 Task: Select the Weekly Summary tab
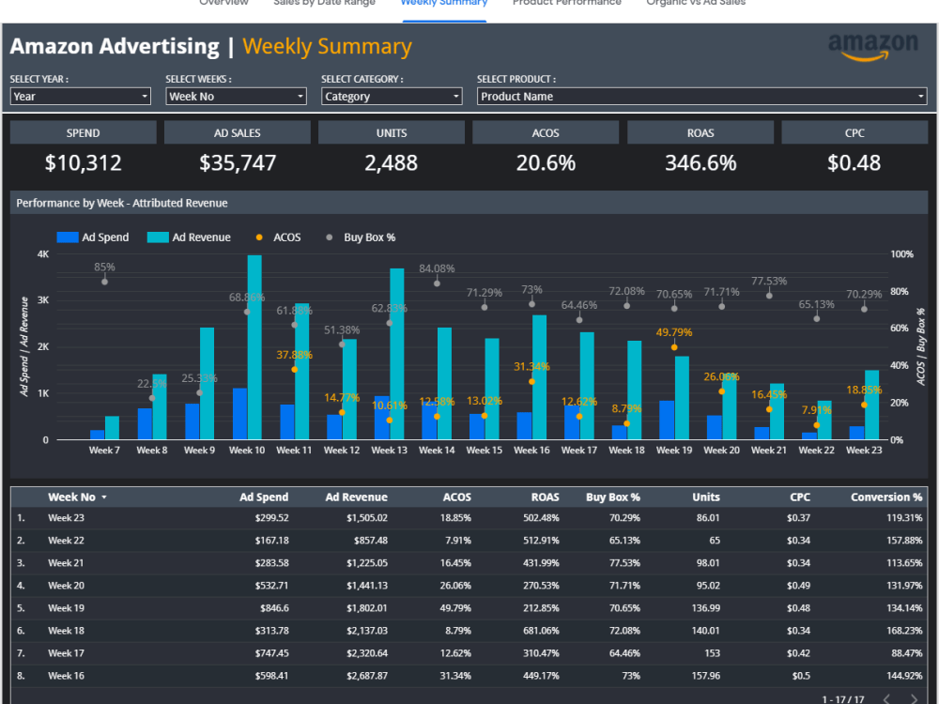pos(444,3)
